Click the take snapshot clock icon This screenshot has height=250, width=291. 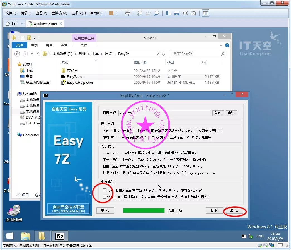[x=140, y=13]
